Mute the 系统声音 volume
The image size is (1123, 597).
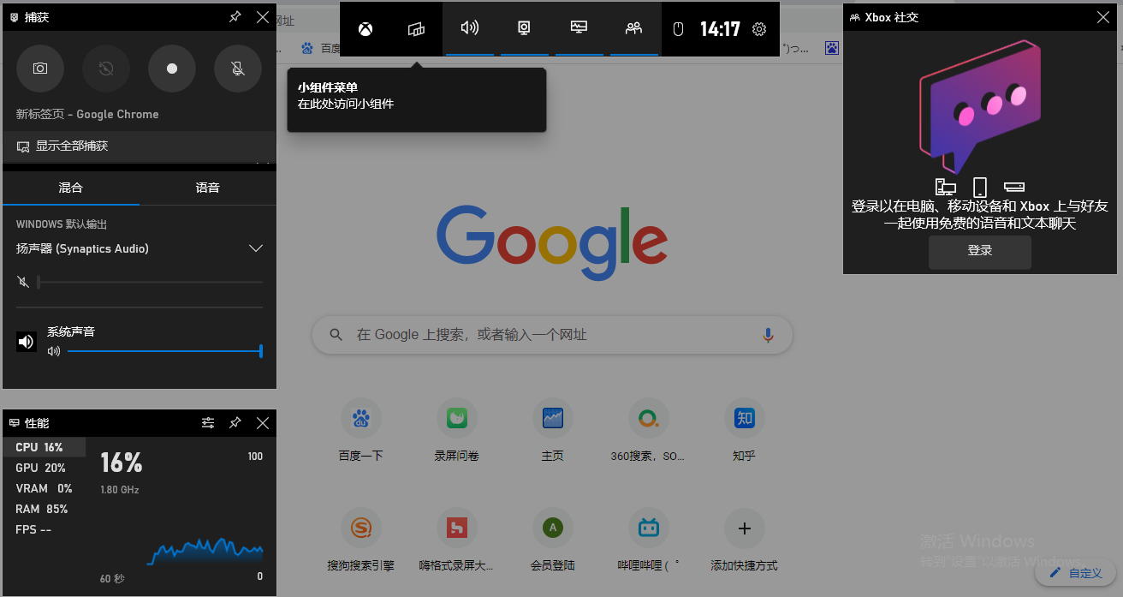pos(54,351)
